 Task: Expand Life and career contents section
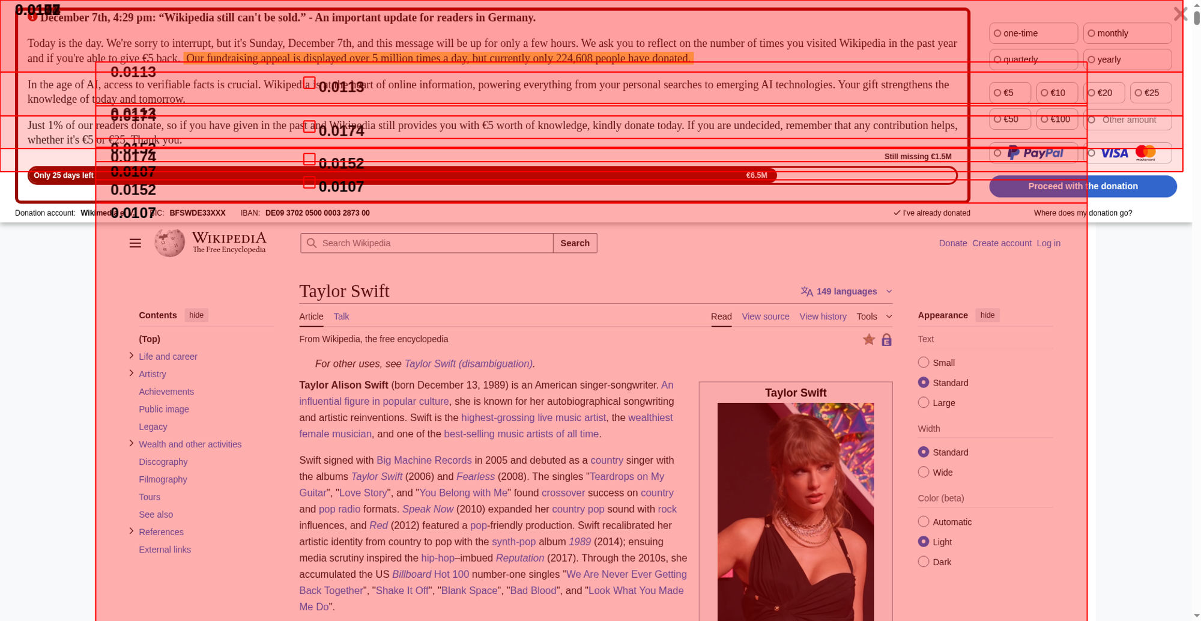[x=132, y=356]
